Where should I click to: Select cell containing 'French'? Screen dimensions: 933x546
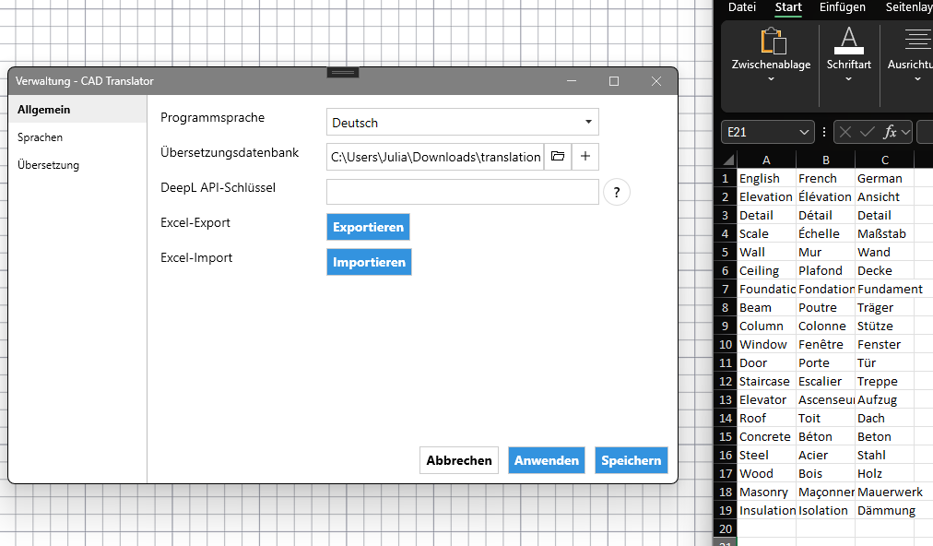tap(825, 179)
